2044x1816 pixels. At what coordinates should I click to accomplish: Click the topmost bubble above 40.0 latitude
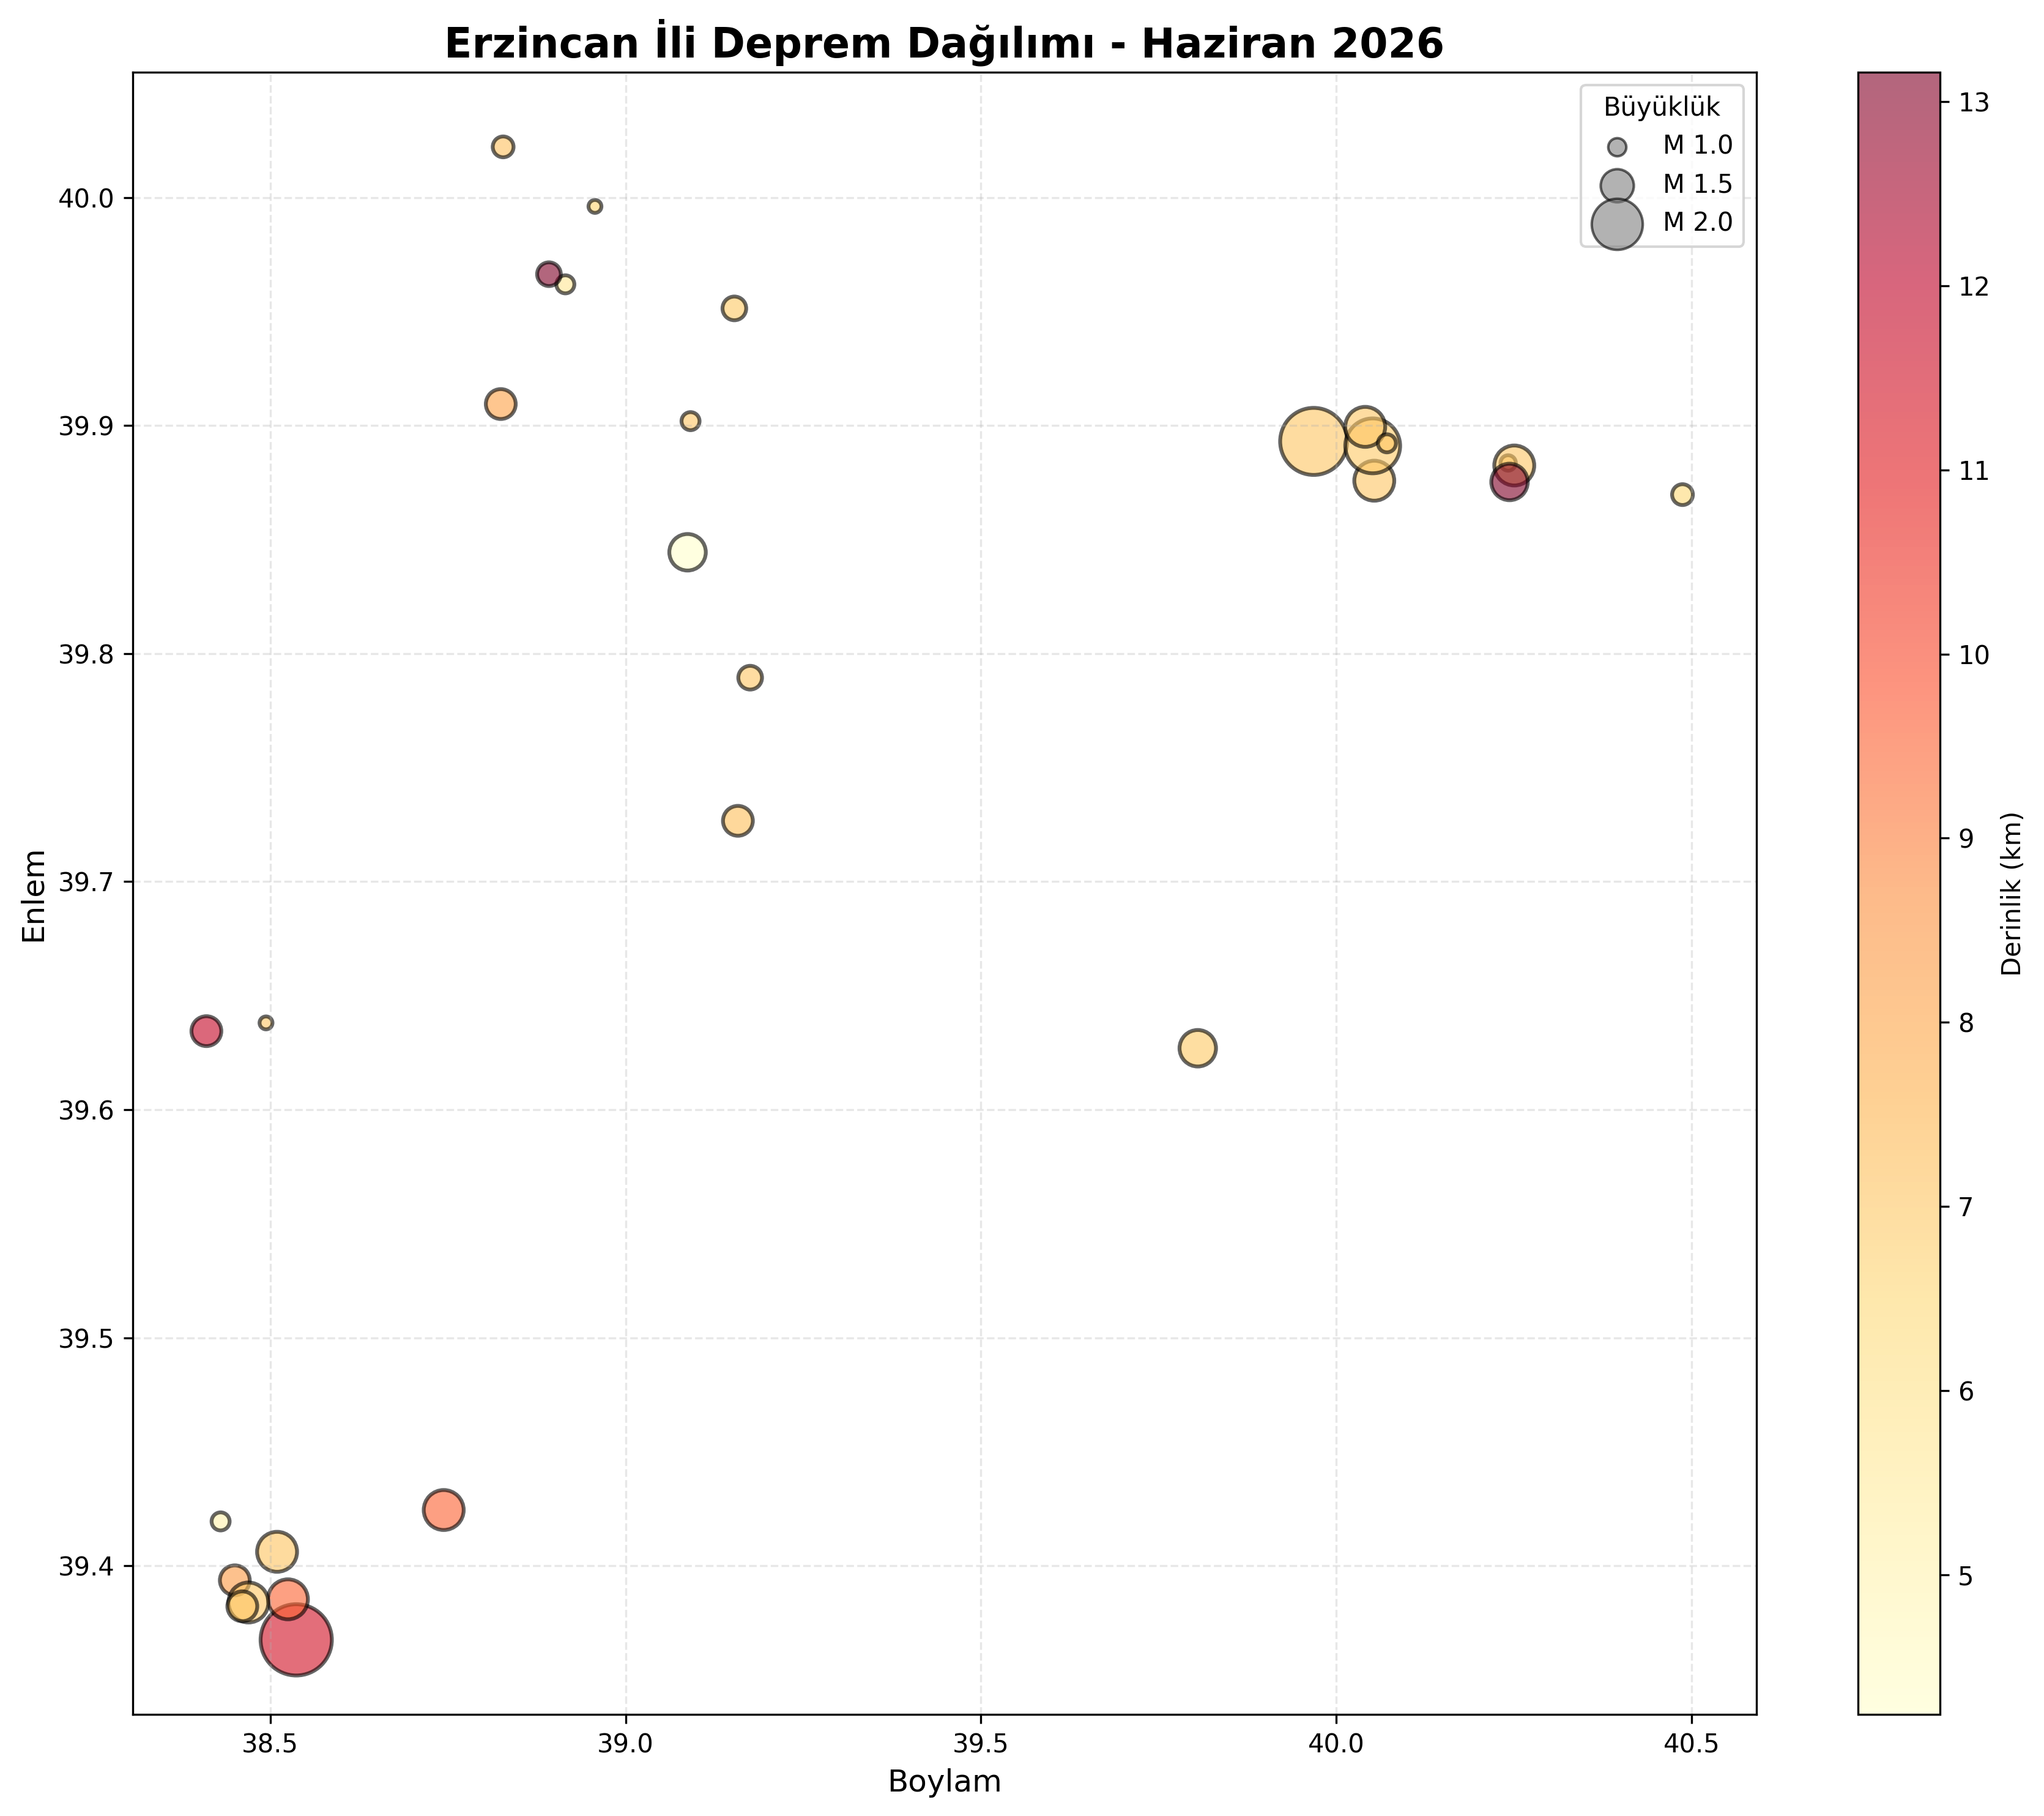503,147
